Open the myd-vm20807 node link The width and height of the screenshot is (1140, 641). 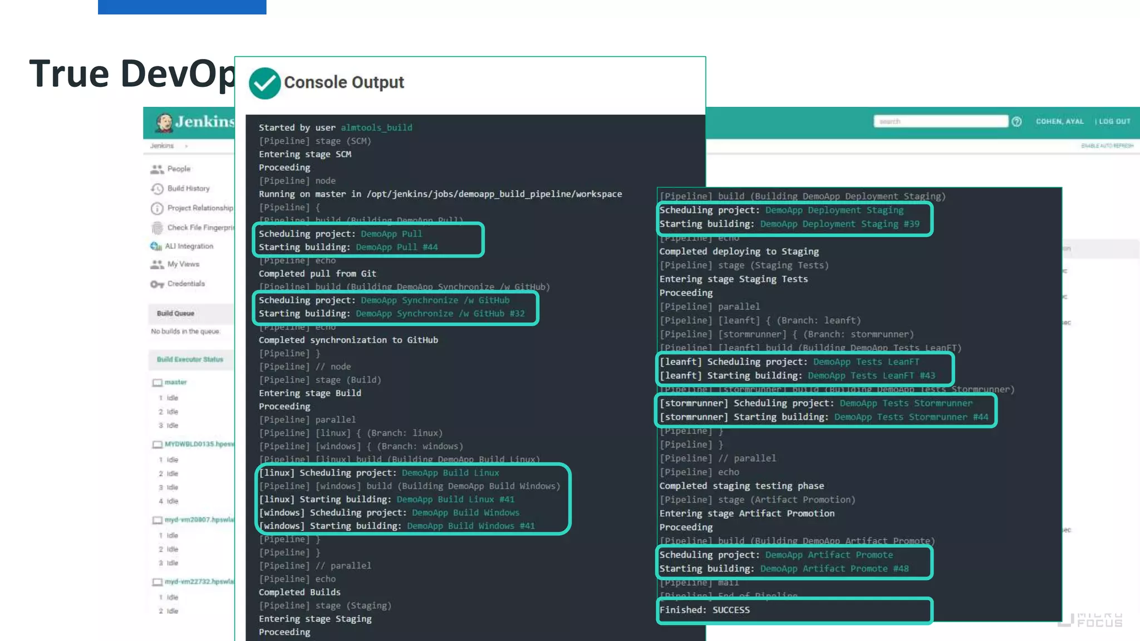199,520
